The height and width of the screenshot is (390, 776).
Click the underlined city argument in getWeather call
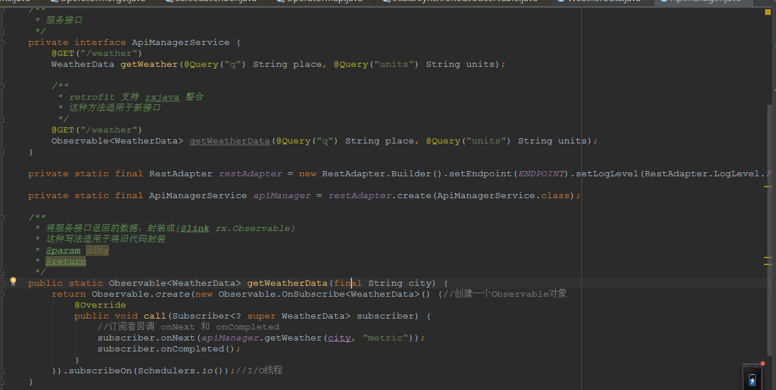coord(339,338)
